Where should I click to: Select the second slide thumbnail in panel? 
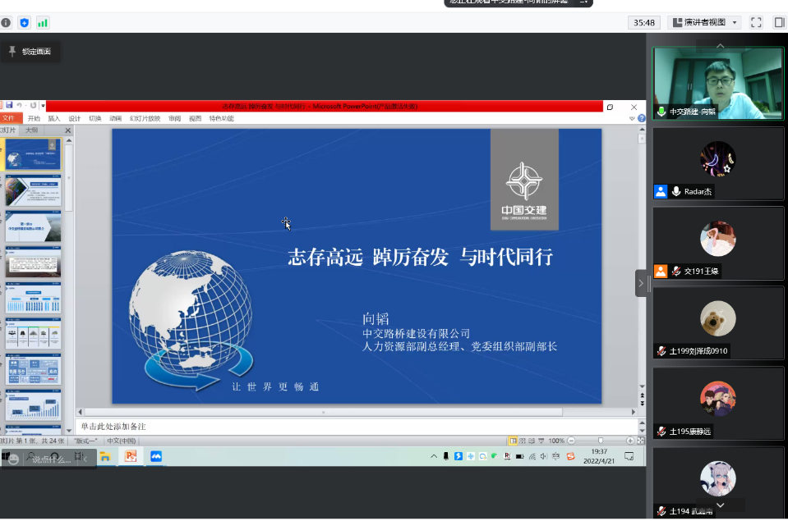(33, 190)
